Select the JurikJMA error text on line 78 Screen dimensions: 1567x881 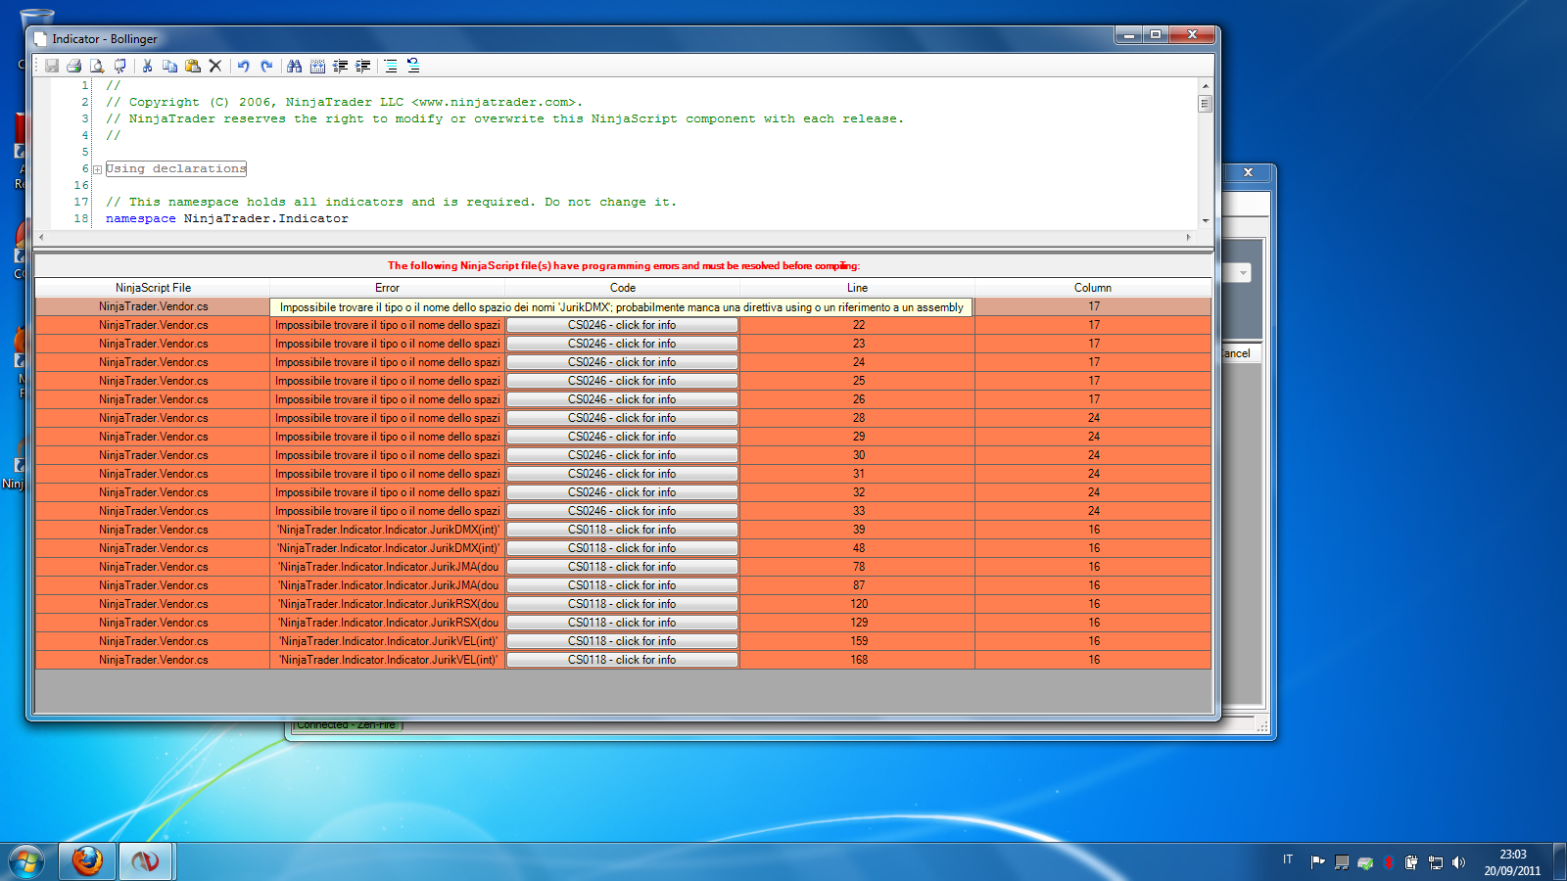pos(387,567)
